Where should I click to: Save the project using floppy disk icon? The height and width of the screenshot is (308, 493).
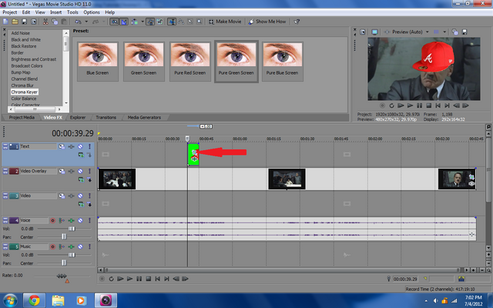pyautogui.click(x=24, y=22)
